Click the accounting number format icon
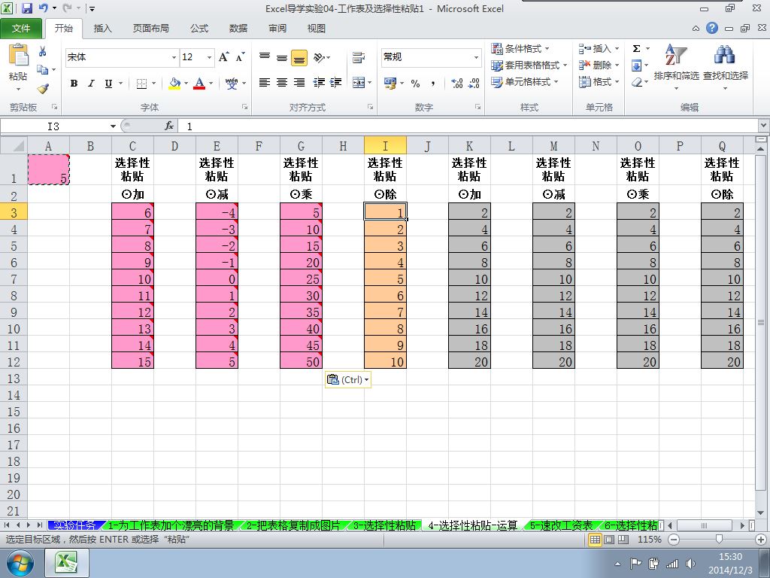 point(390,84)
